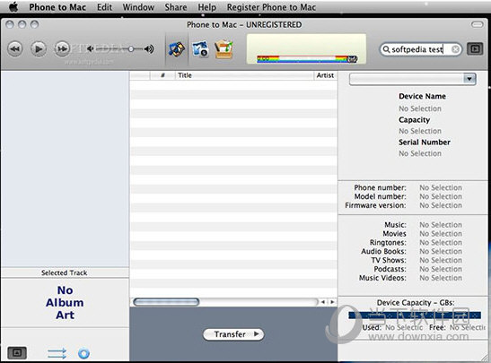Click the Podcasts label
The height and width of the screenshot is (363, 491).
390,269
